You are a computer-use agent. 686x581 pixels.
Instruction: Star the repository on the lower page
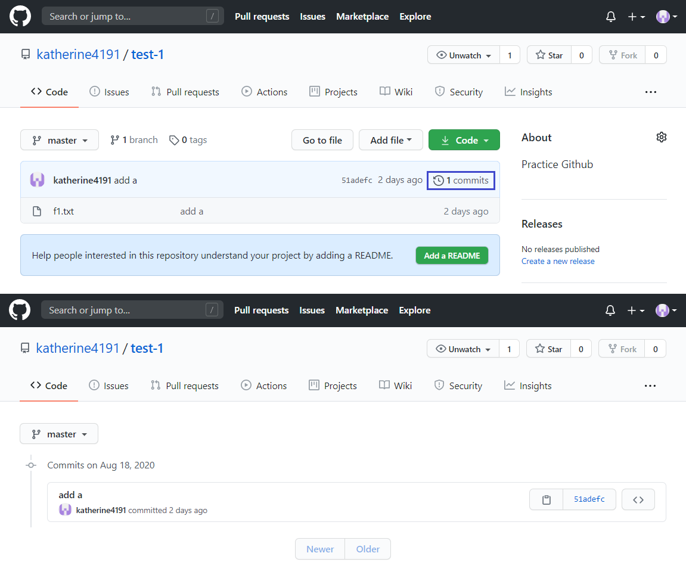(x=549, y=349)
